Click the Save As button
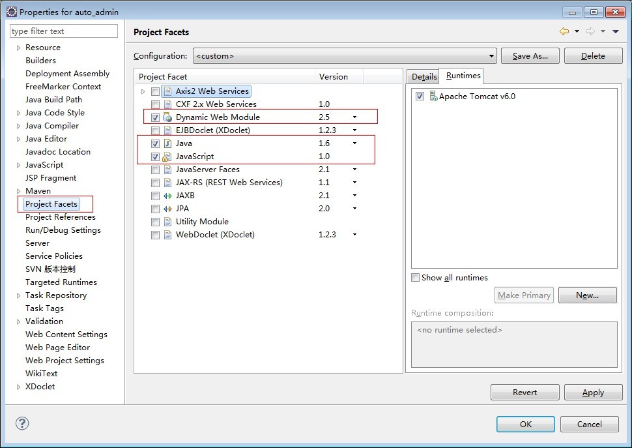Screen dimensions: 632x448 pyautogui.click(x=530, y=56)
